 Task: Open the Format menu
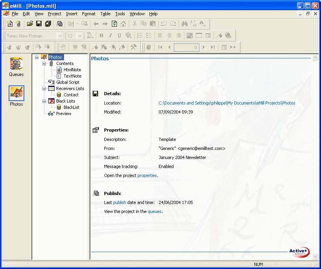point(89,14)
